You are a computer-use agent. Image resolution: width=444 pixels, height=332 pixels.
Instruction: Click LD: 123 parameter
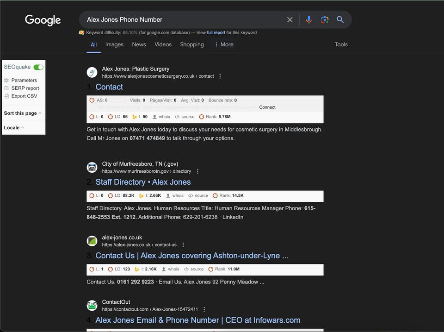(x=119, y=269)
